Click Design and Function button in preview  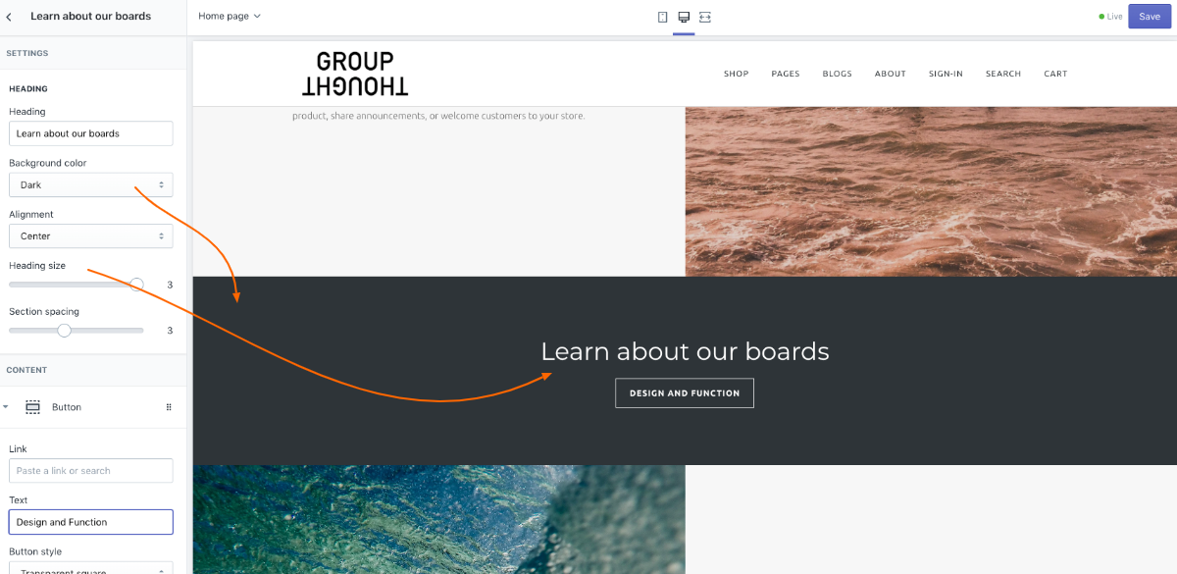pyautogui.click(x=685, y=392)
